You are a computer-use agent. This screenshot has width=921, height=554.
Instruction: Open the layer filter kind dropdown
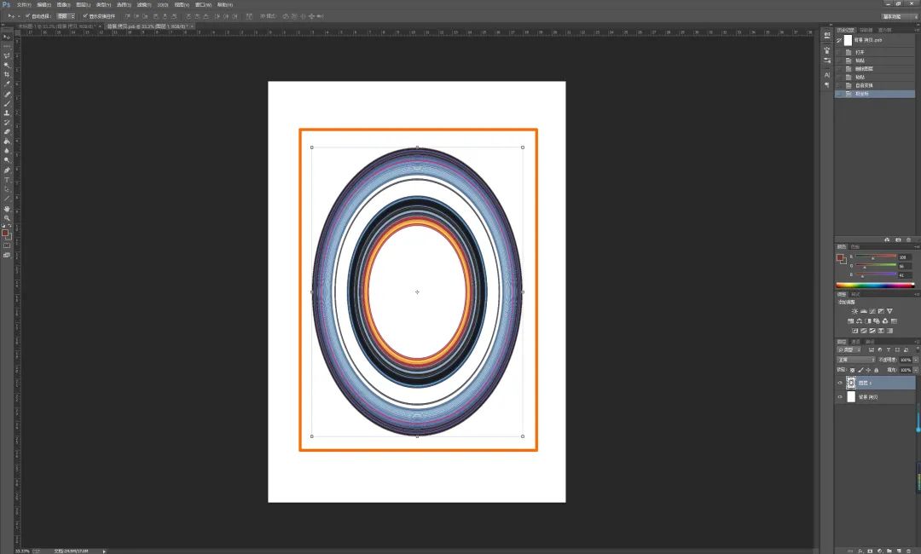click(x=849, y=349)
